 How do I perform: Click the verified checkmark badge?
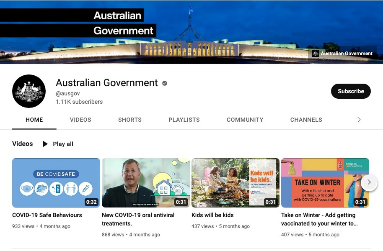point(165,83)
